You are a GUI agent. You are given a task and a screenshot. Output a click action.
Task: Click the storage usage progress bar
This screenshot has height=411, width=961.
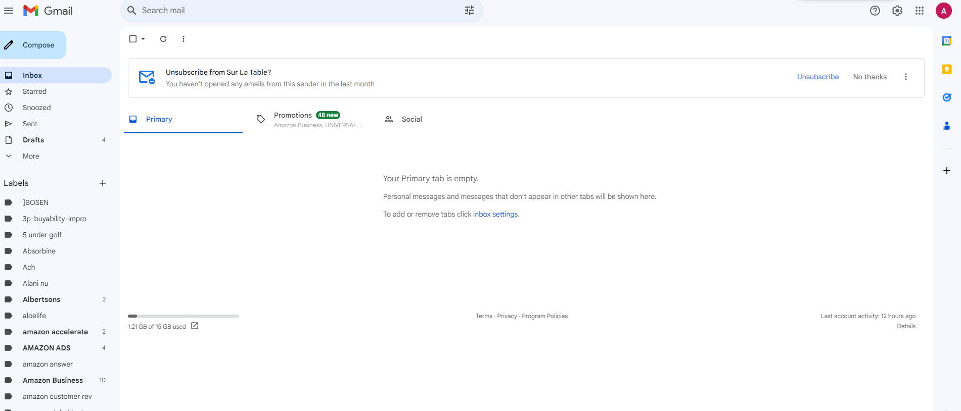[x=184, y=316]
